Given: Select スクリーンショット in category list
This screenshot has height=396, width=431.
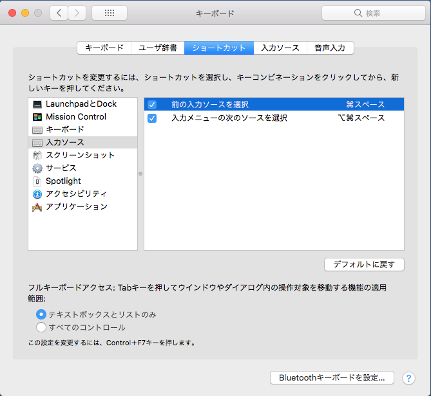Looking at the screenshot, I should (82, 155).
